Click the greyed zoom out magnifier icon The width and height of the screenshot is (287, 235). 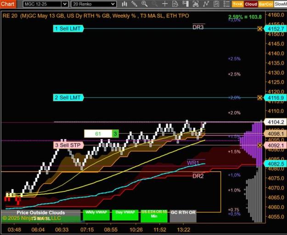[x=155, y=4]
